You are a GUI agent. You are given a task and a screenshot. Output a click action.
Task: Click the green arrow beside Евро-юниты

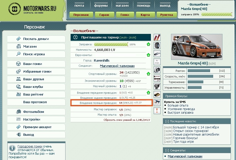(148, 55)
